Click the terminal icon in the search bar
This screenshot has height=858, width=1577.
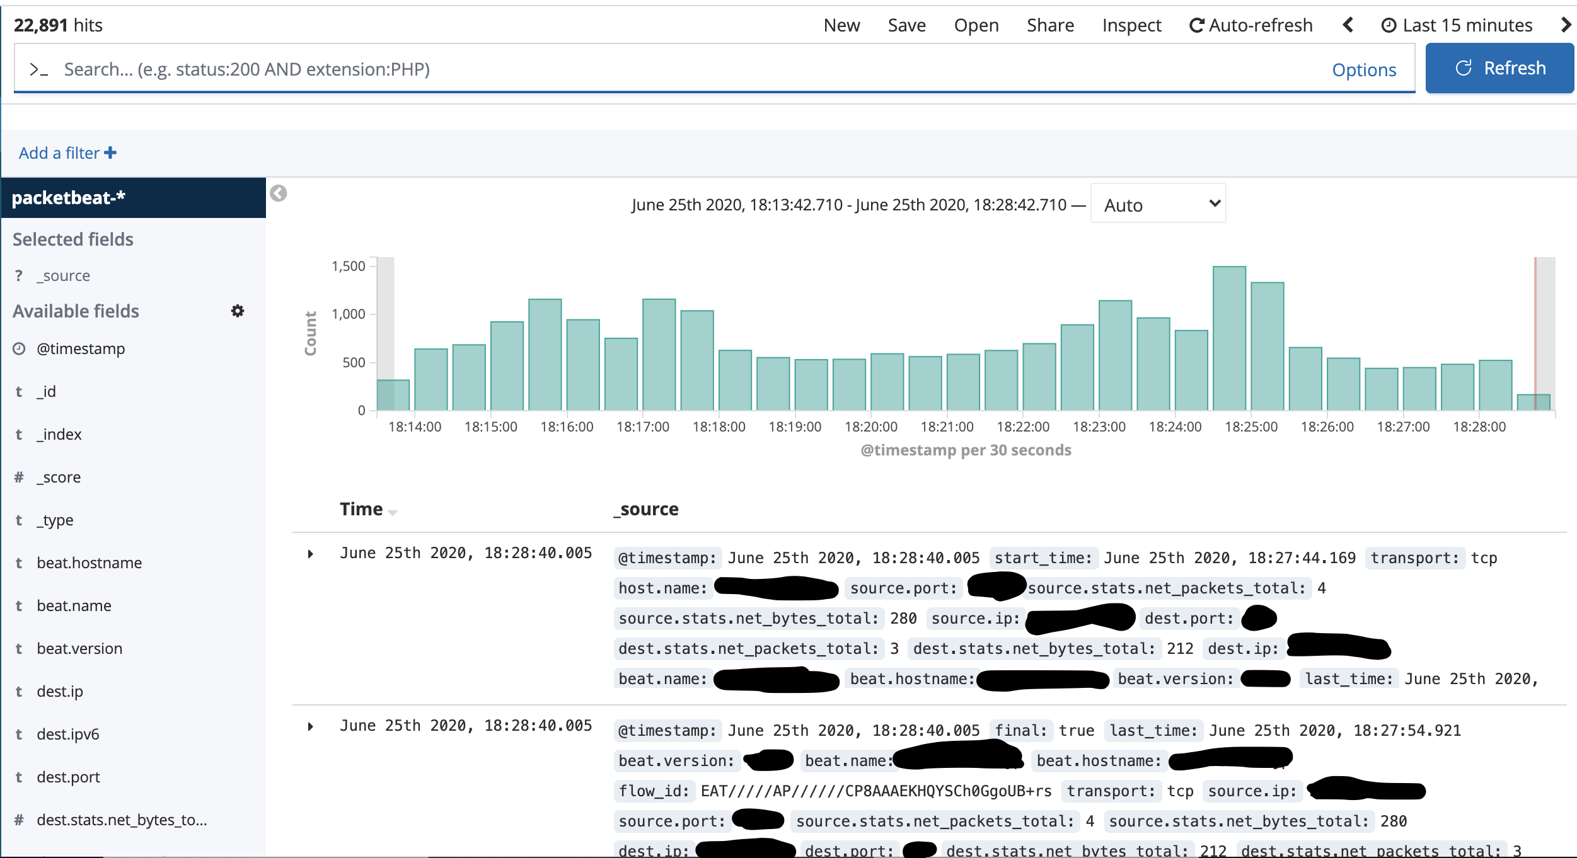[38, 69]
